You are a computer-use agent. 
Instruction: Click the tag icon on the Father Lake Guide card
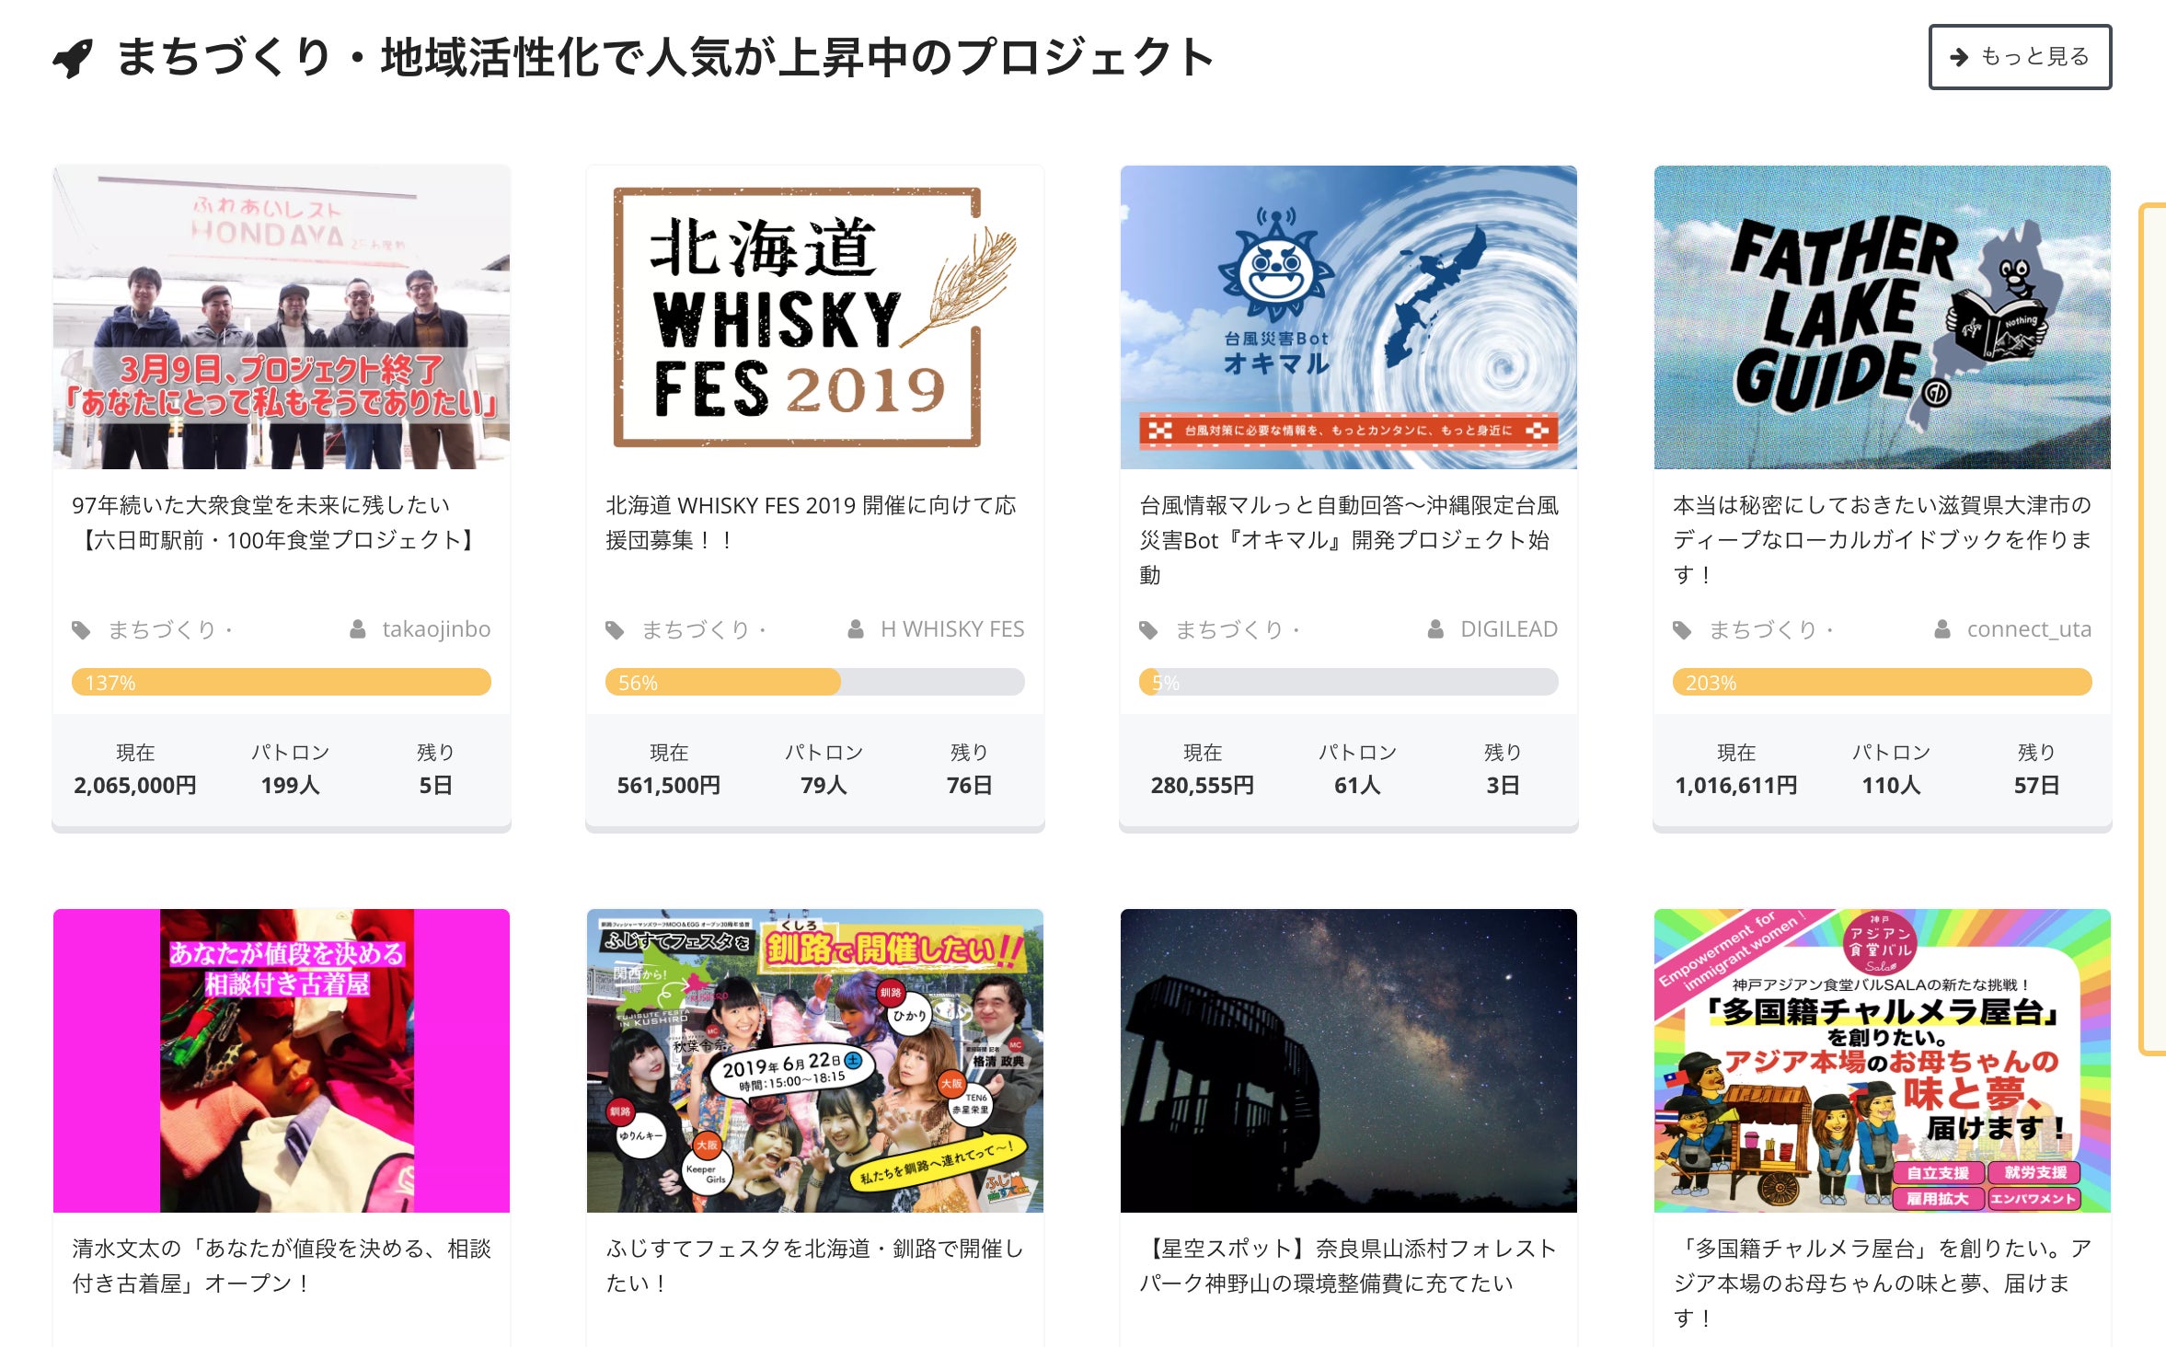[1682, 630]
